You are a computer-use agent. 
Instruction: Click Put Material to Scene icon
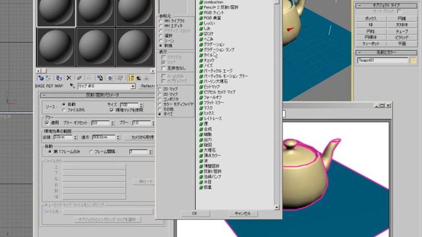click(x=49, y=78)
